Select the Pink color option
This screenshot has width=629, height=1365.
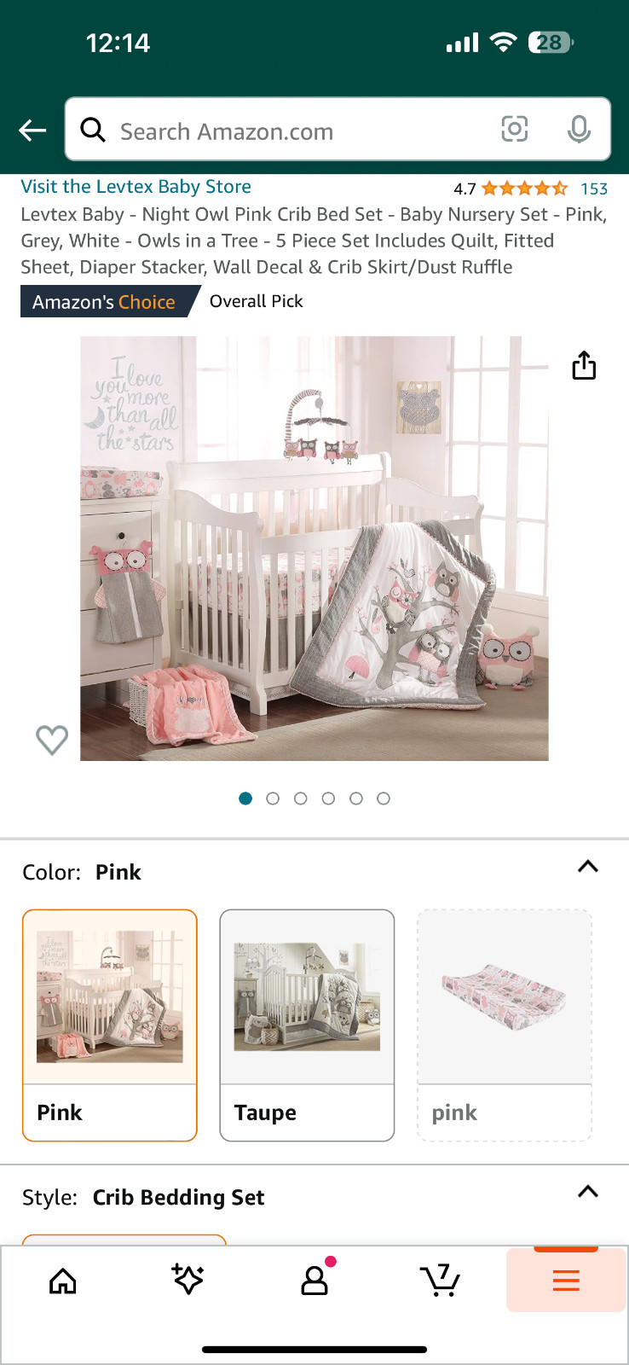point(110,1025)
